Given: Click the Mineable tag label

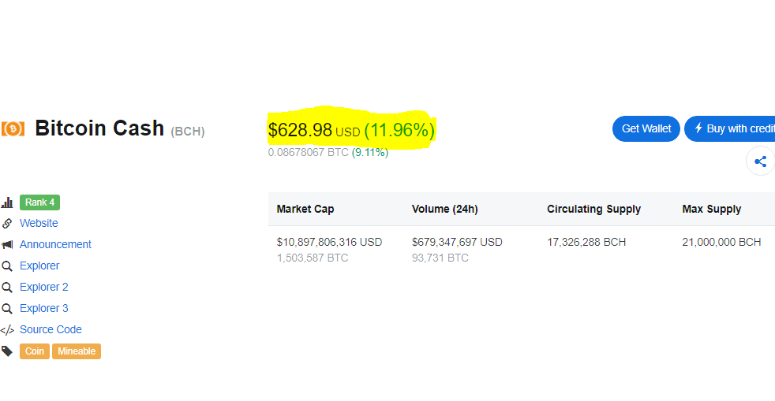Looking at the screenshot, I should 77,351.
